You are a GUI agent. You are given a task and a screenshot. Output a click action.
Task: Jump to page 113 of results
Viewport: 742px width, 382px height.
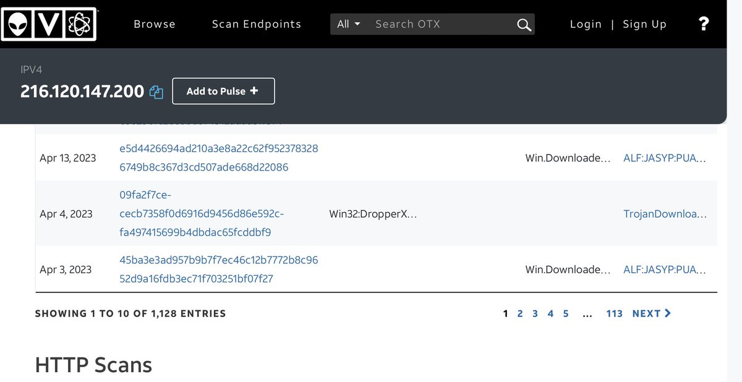[x=614, y=313]
